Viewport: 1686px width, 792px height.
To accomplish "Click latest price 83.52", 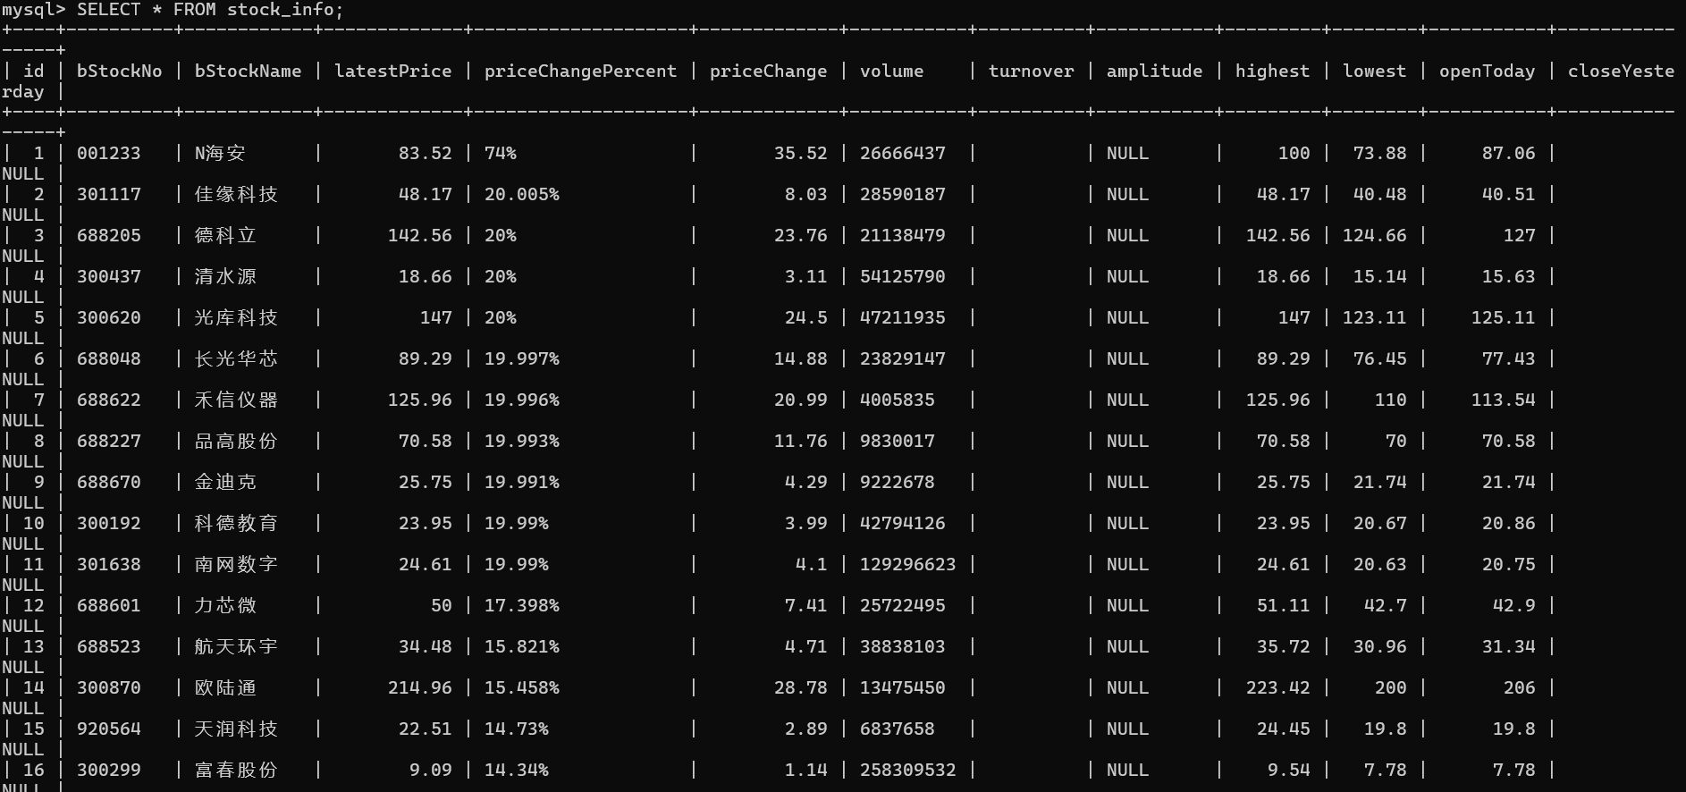I will click(426, 153).
